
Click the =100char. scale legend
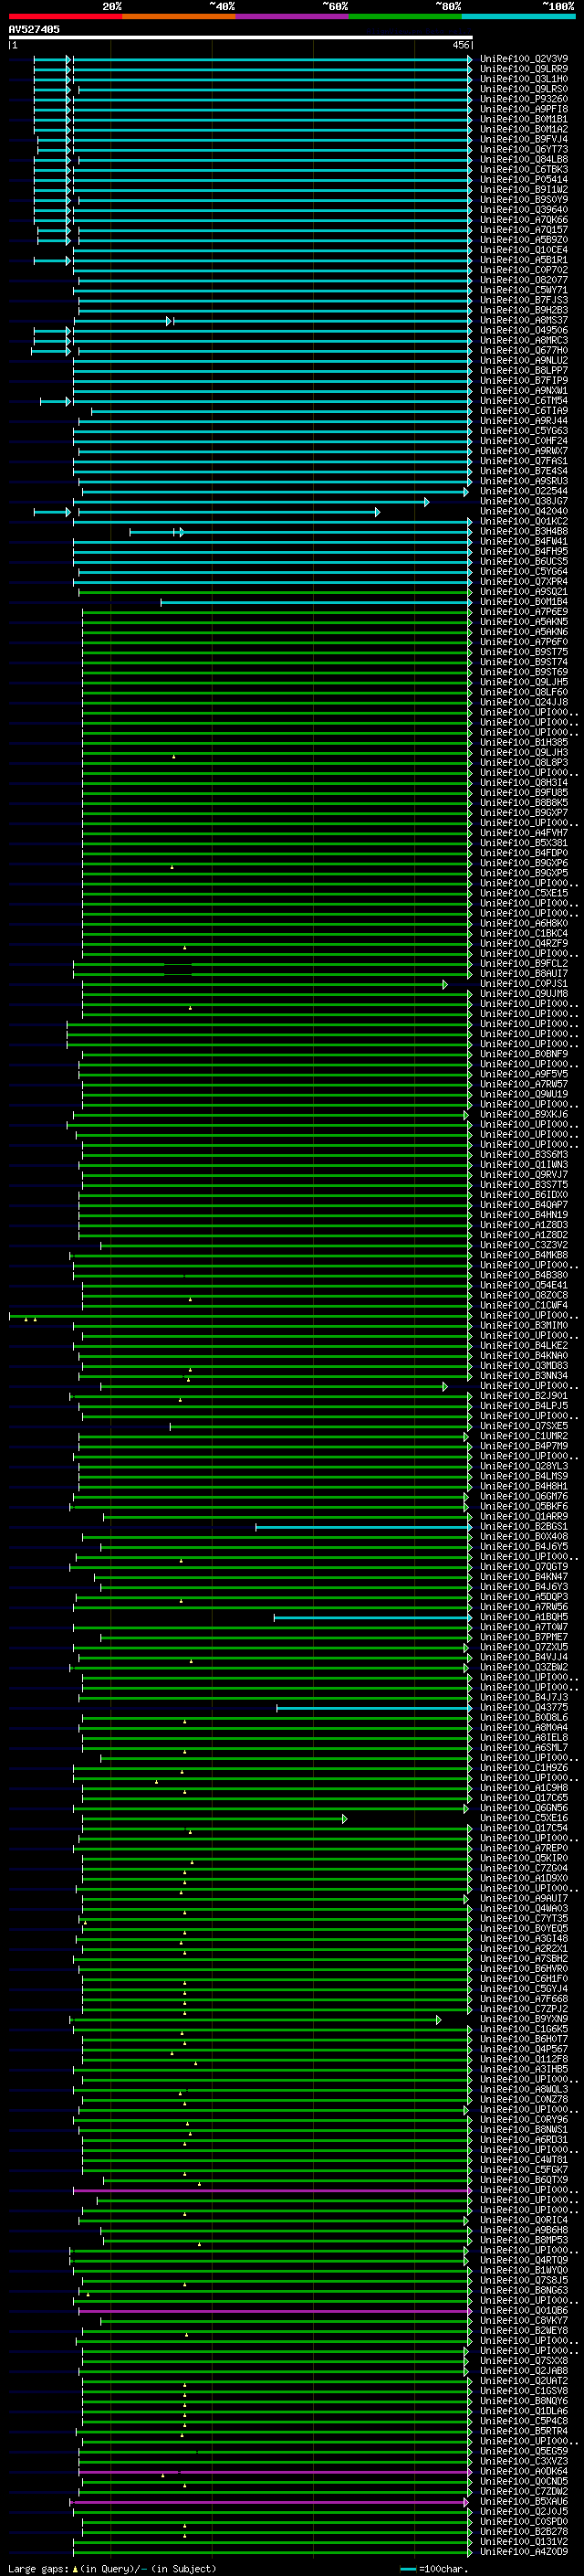pyautogui.click(x=434, y=2569)
